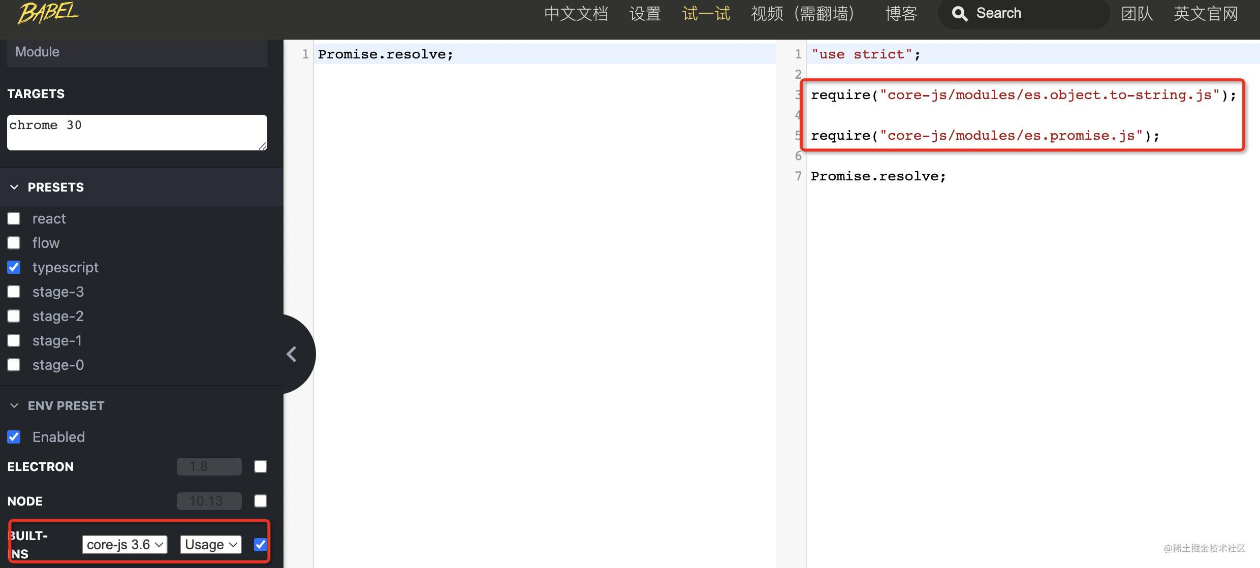Open the Module source type selector
Image resolution: width=1260 pixels, height=568 pixels.
[x=137, y=52]
